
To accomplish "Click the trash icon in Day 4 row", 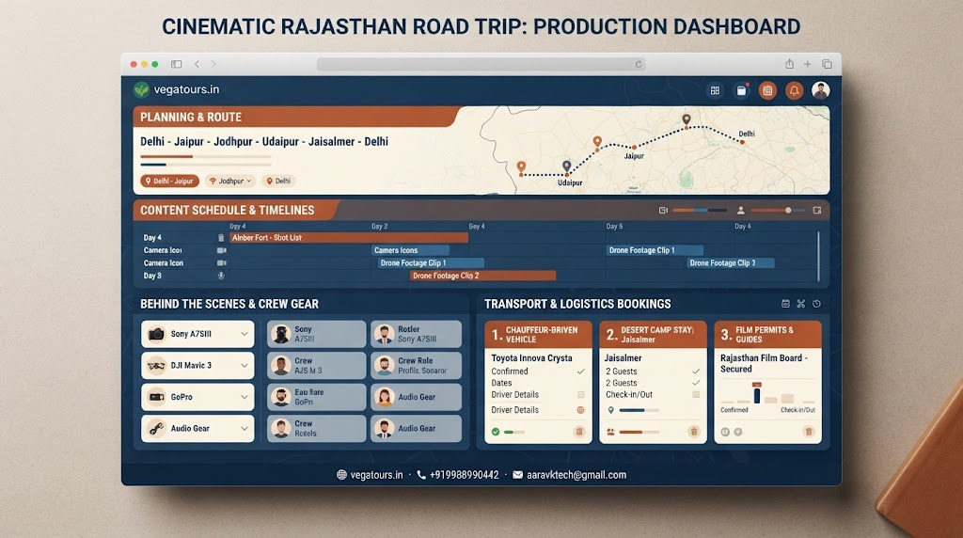I will click(221, 238).
